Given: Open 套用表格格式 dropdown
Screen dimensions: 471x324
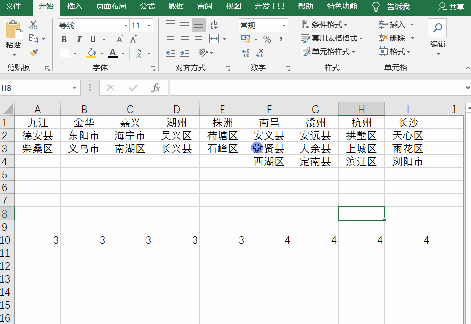Looking at the screenshot, I should [332, 38].
